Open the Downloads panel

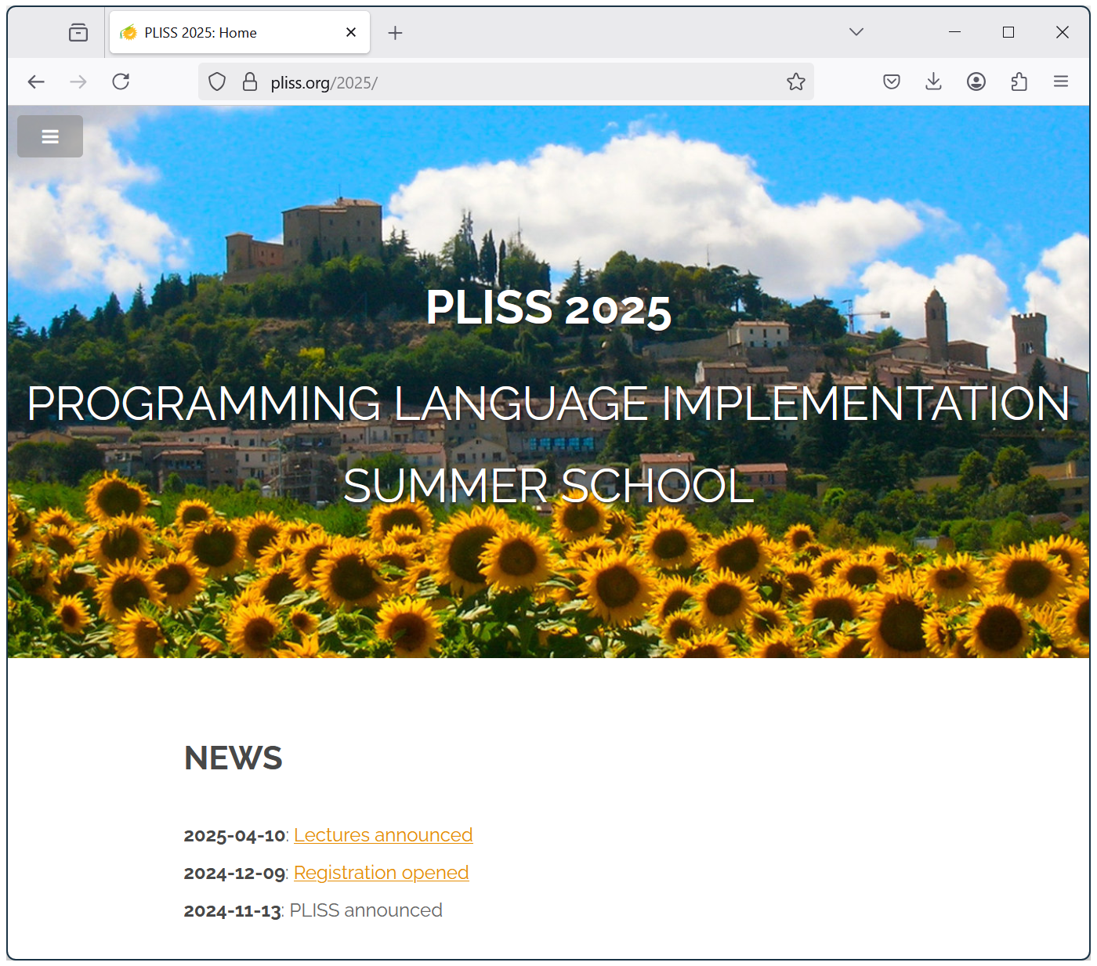(933, 81)
